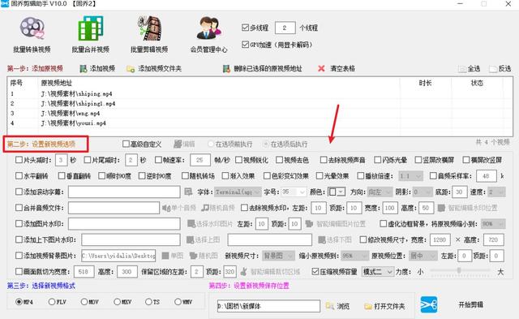
Task: Enable 高级自定义 checkbox
Action: pyautogui.click(x=126, y=144)
